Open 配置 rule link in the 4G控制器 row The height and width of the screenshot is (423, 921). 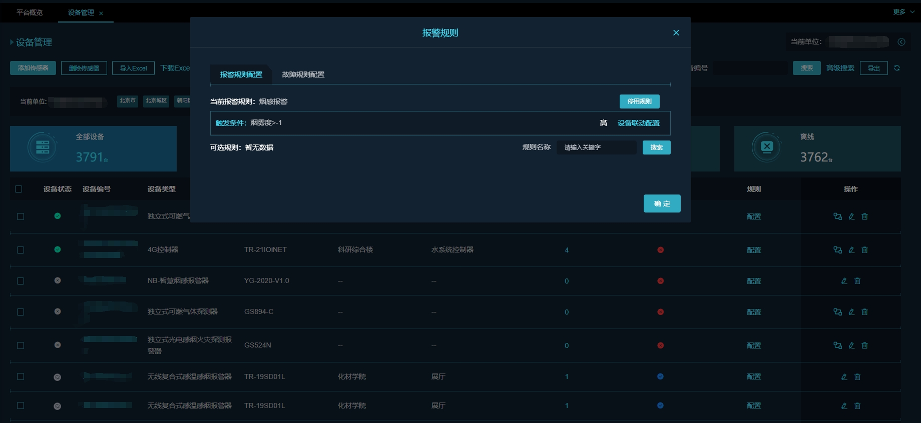click(x=754, y=250)
